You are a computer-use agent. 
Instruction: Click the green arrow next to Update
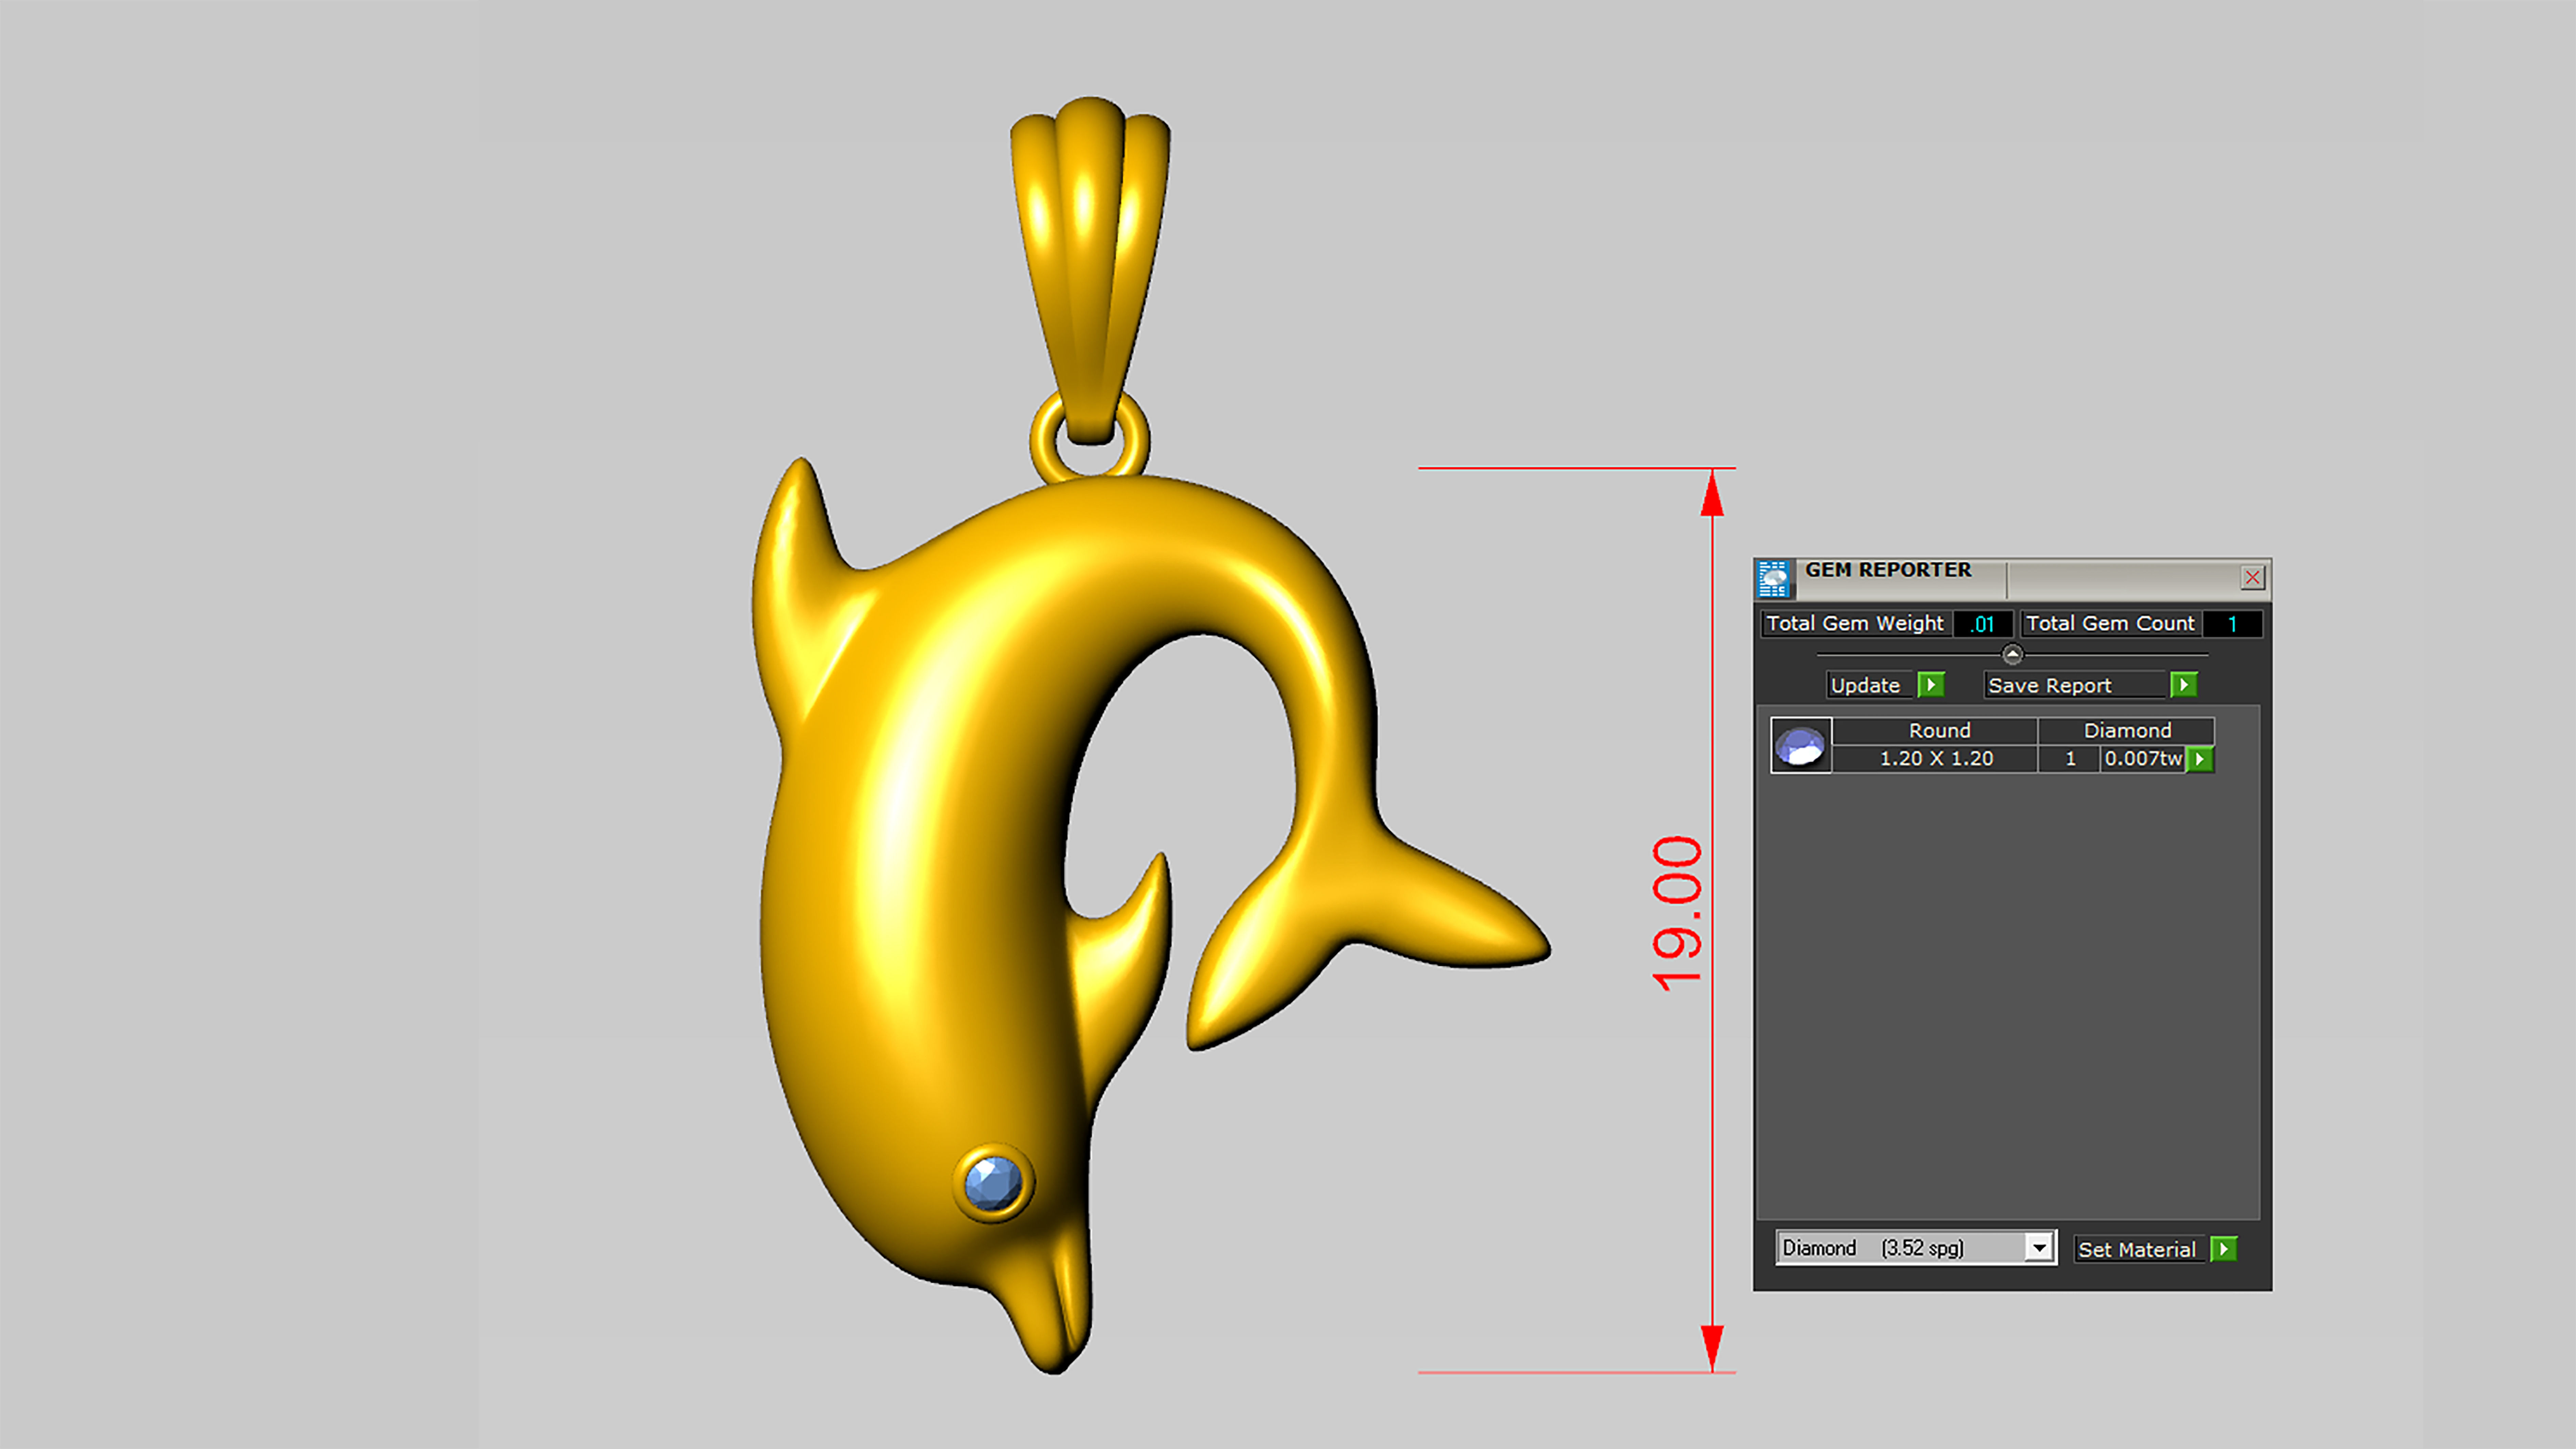coord(1931,685)
